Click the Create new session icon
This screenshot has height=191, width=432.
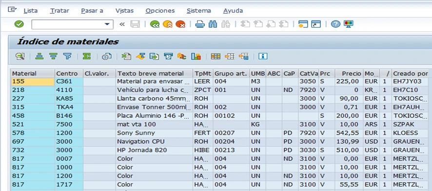click(x=303, y=24)
